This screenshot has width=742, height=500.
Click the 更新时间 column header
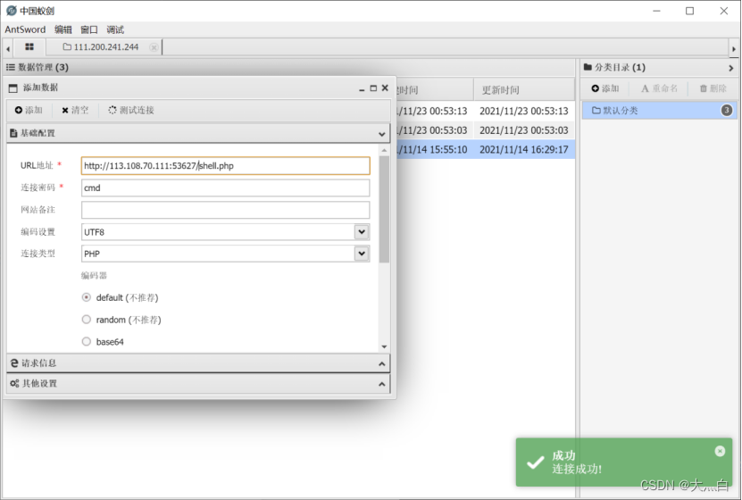524,90
